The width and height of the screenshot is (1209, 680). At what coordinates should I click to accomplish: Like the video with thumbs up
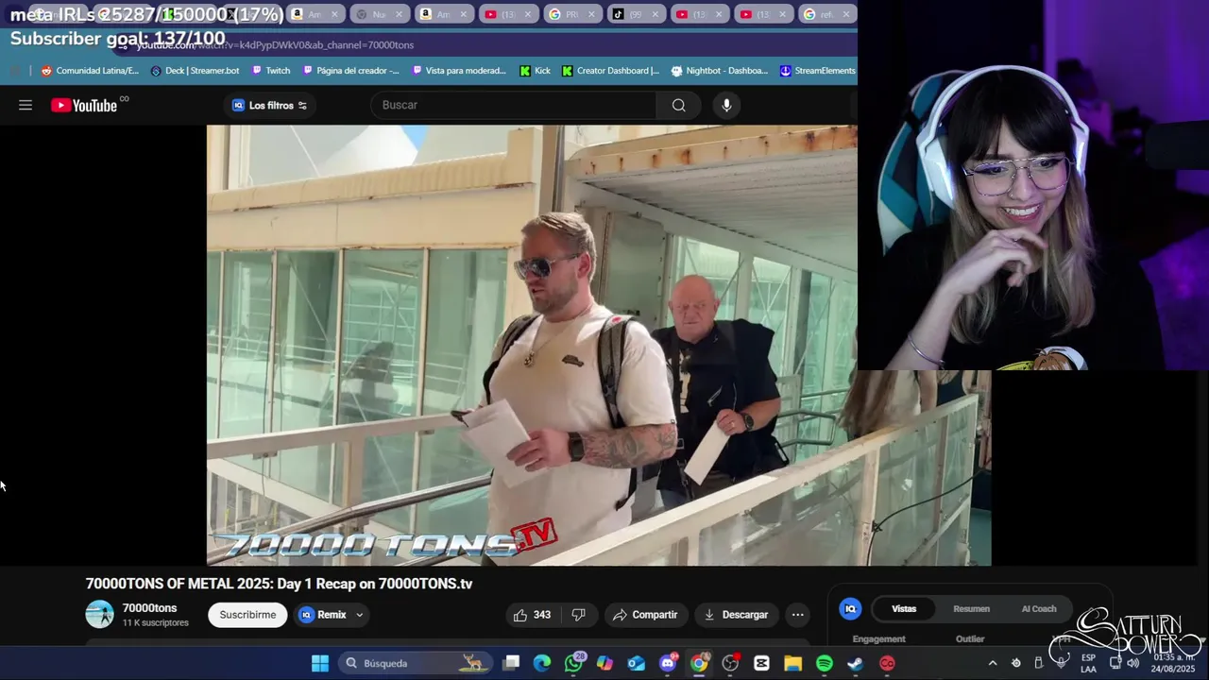[x=532, y=615]
